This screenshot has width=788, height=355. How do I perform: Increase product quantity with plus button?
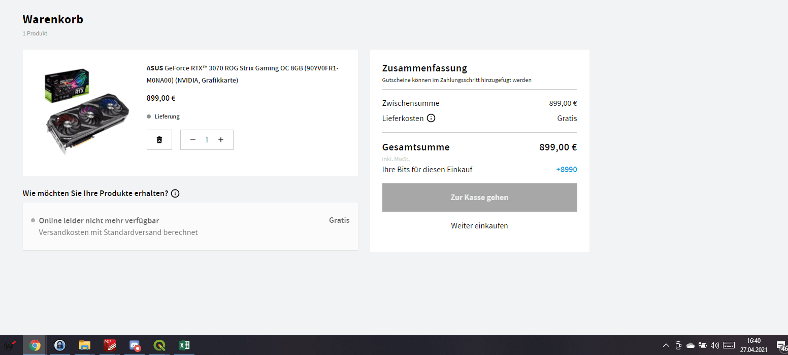tap(221, 140)
